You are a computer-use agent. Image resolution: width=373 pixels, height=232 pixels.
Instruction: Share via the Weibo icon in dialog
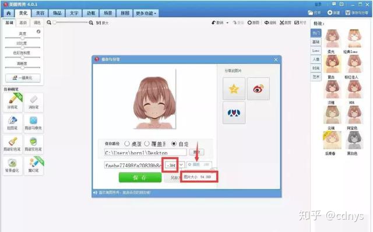pos(258,89)
